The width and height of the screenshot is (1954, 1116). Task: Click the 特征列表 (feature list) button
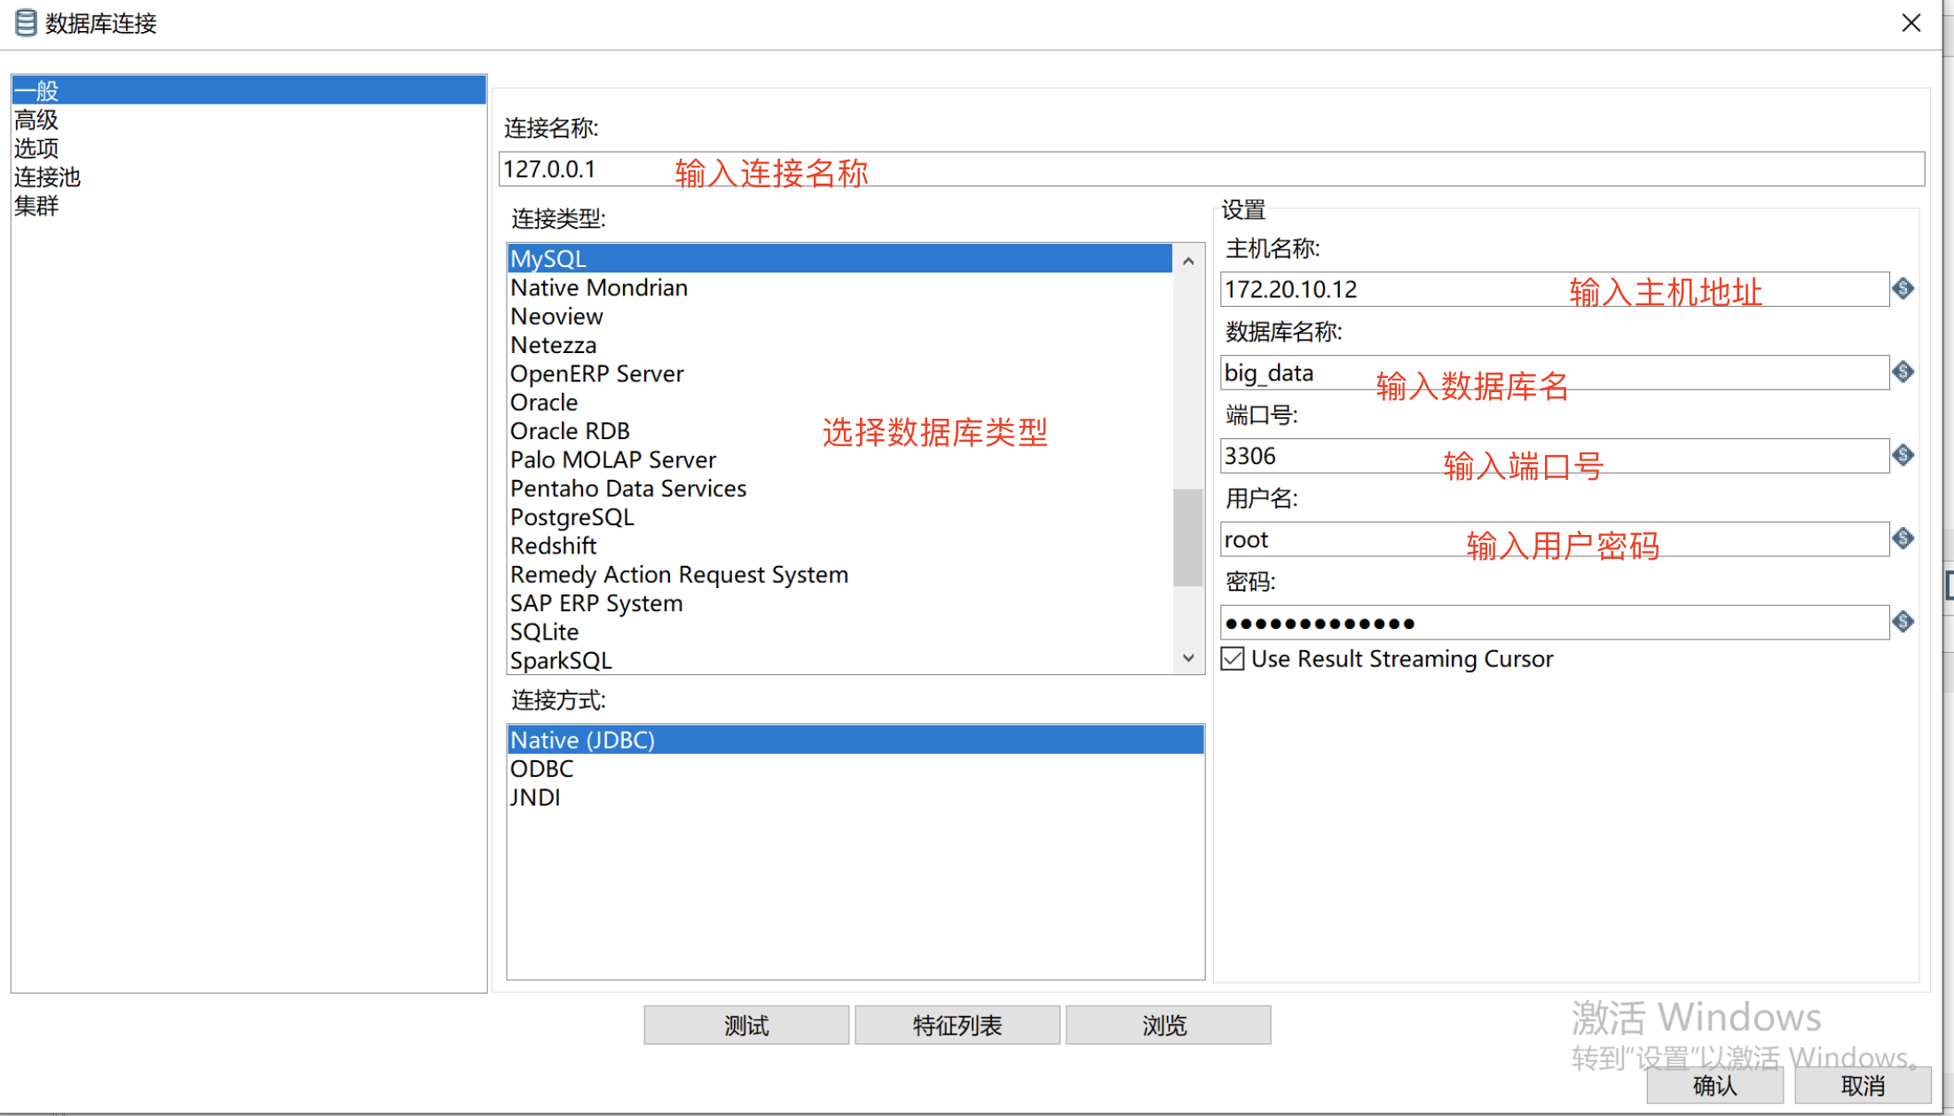[x=957, y=1026]
